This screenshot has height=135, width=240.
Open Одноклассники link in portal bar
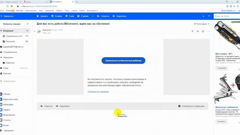(31, 11)
